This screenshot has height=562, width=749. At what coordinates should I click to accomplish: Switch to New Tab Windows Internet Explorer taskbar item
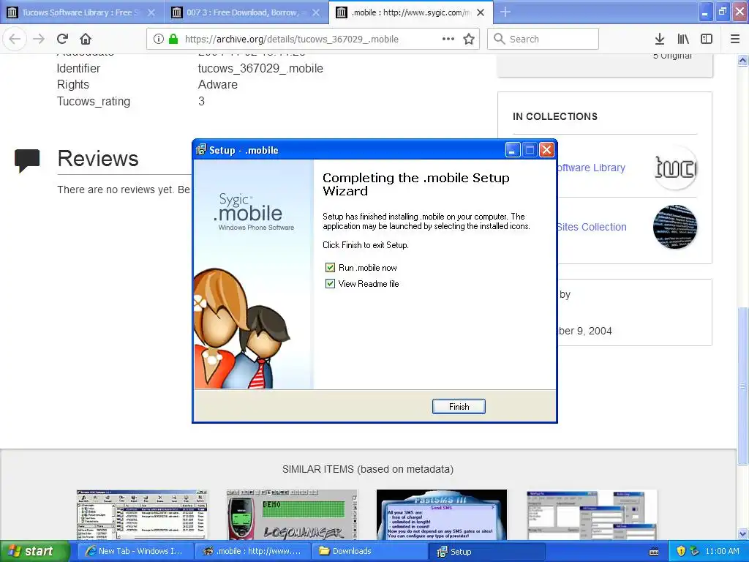(x=135, y=552)
